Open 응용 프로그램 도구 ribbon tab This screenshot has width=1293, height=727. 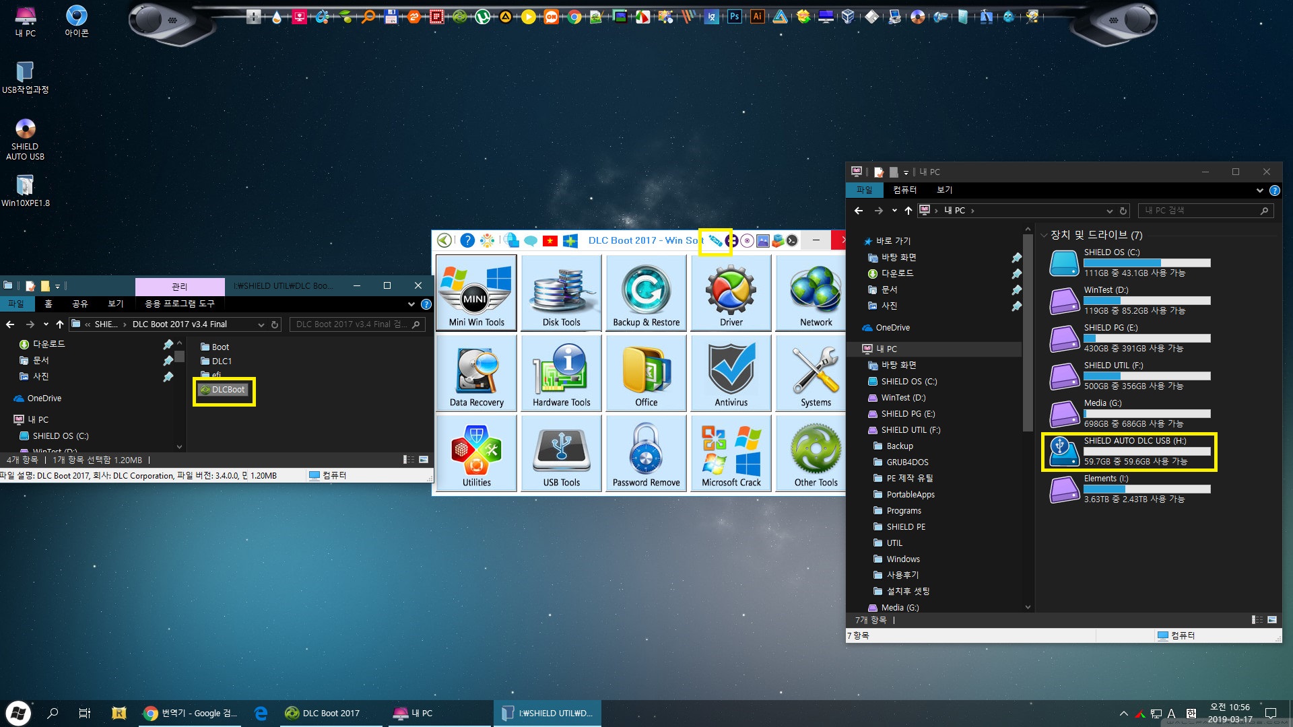click(x=180, y=304)
